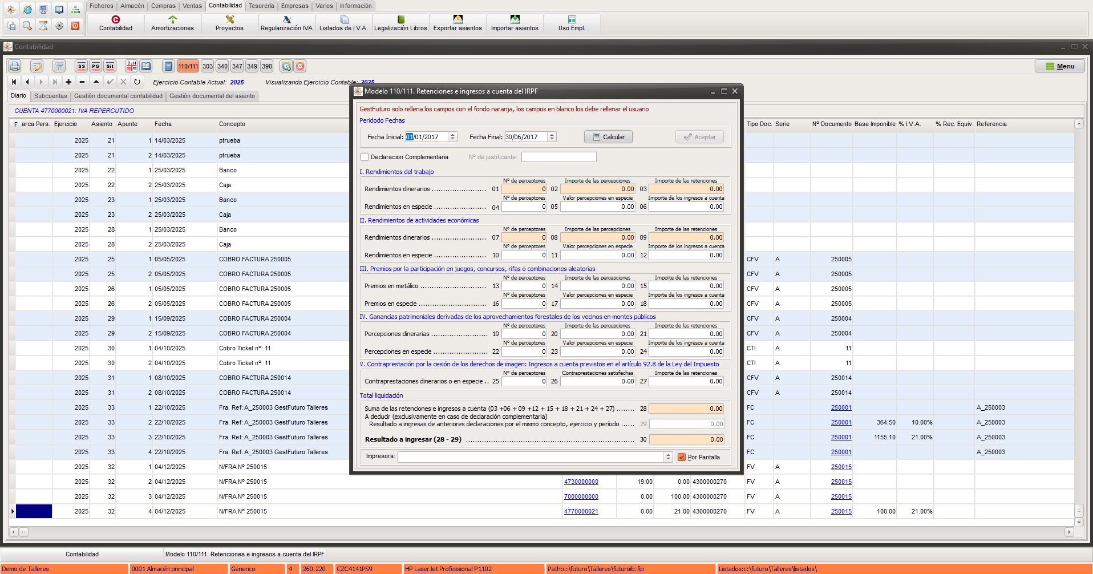The height and width of the screenshot is (574, 1093).
Task: Click the Nº de justificante input field
Action: pos(558,157)
